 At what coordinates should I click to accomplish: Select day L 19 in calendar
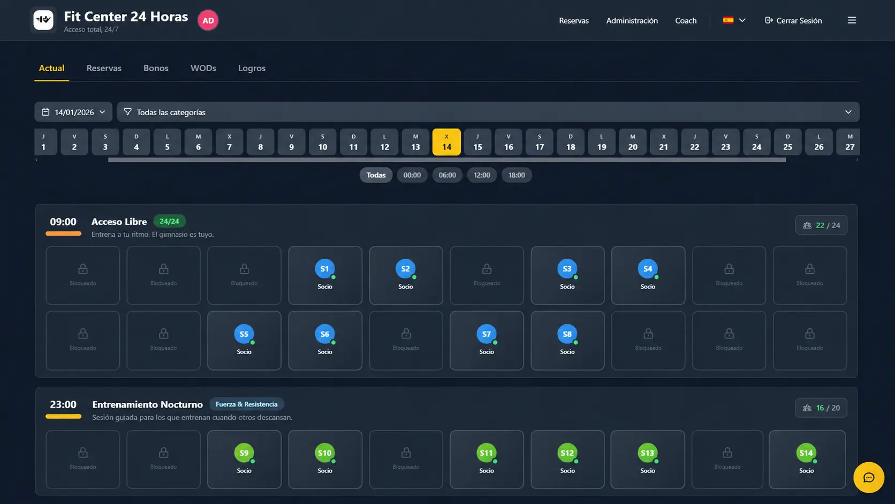click(x=602, y=142)
